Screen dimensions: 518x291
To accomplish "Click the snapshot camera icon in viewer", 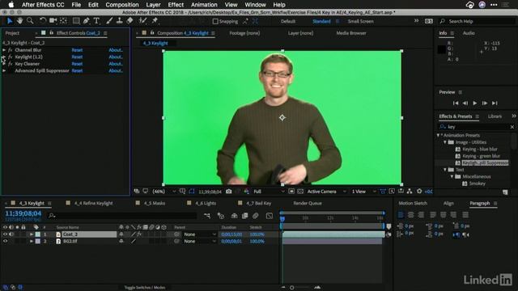I will click(228, 192).
